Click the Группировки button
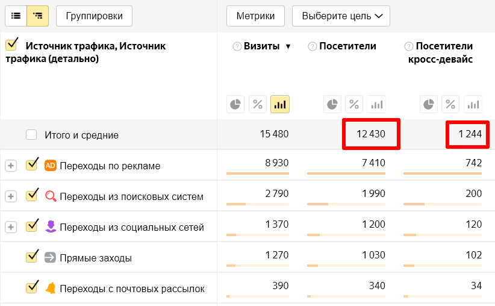495x306 pixels. 94,16
